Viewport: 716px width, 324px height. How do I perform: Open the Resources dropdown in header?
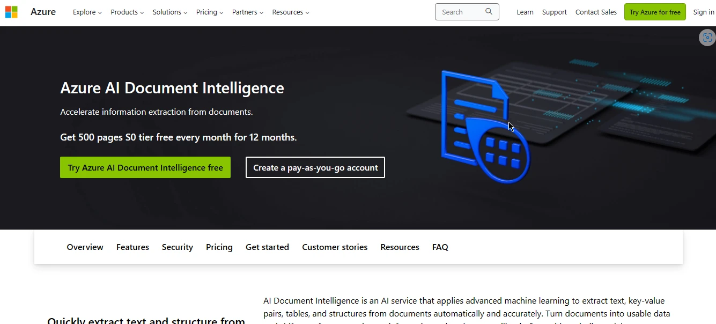pos(291,12)
